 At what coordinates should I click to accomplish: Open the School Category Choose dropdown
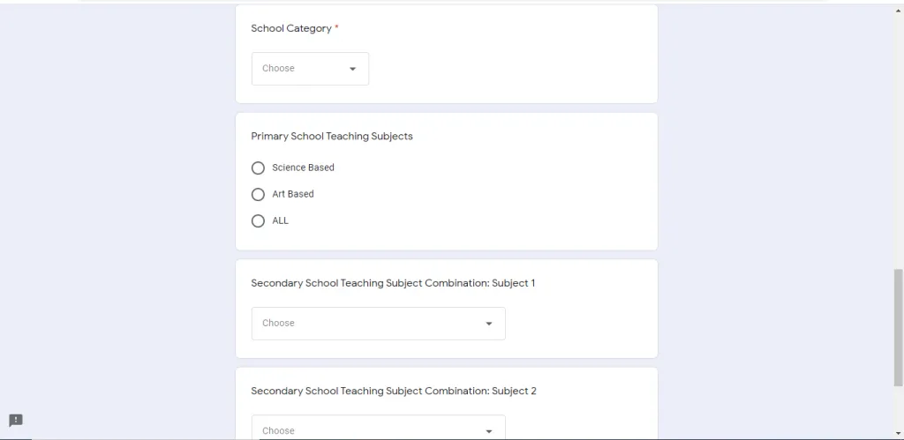[x=309, y=69]
